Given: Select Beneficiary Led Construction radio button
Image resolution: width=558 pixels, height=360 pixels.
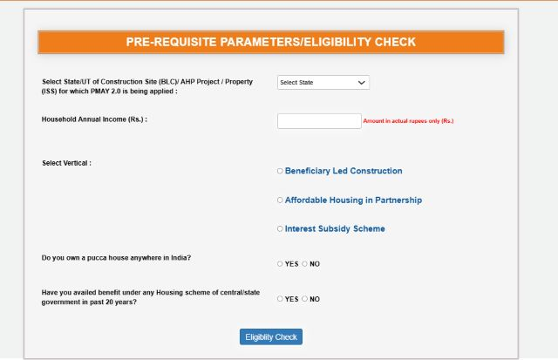Looking at the screenshot, I should coord(280,171).
